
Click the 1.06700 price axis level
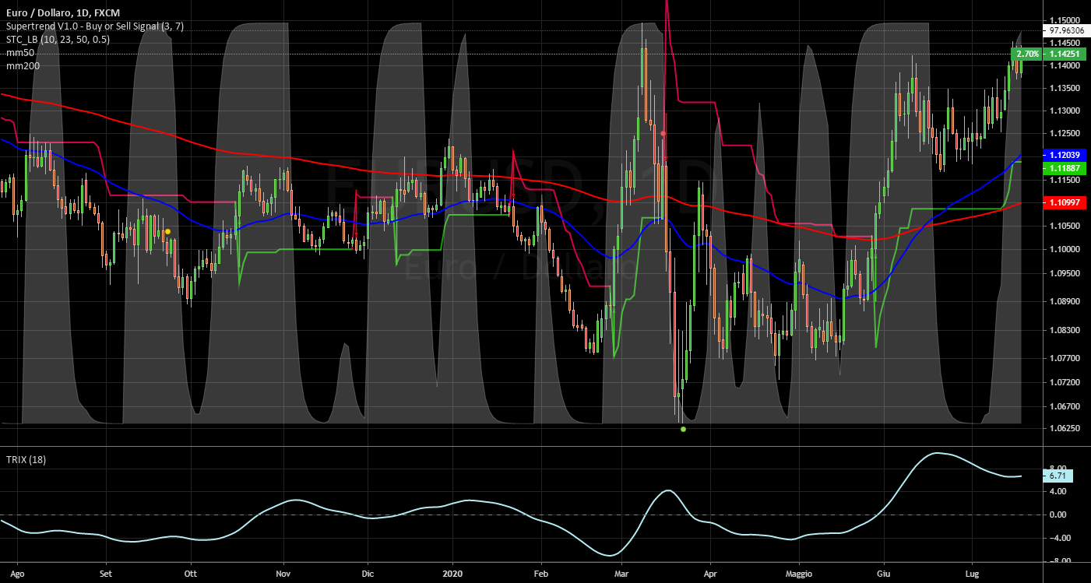1064,406
